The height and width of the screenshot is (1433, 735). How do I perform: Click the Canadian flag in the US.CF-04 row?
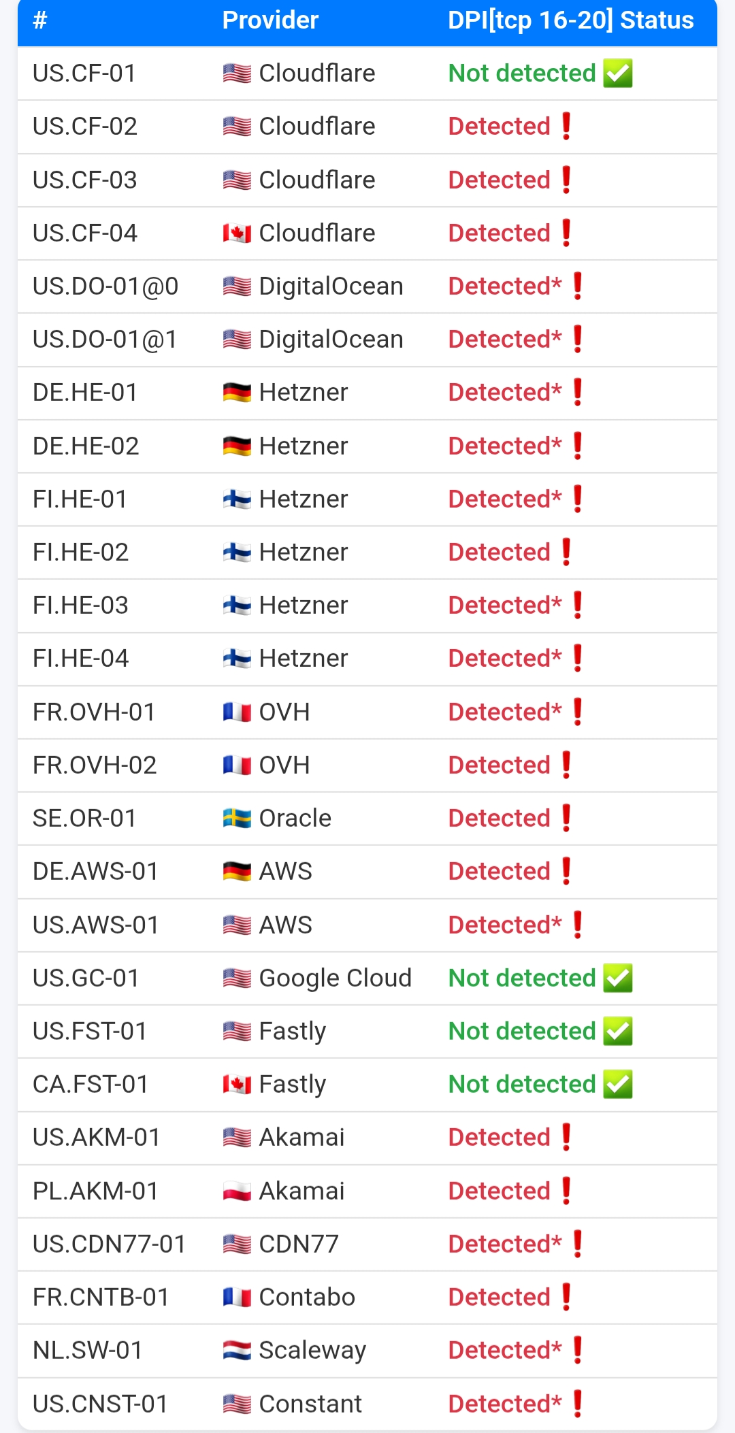tap(237, 233)
